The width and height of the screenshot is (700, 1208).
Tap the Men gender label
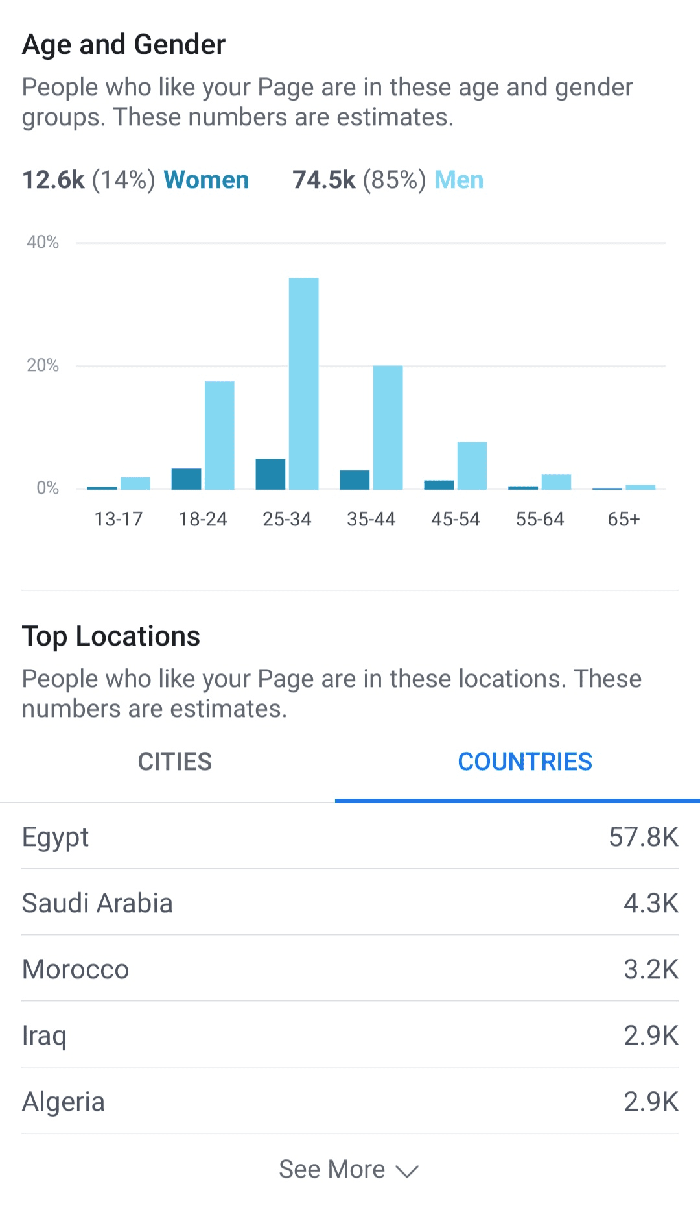(x=459, y=180)
